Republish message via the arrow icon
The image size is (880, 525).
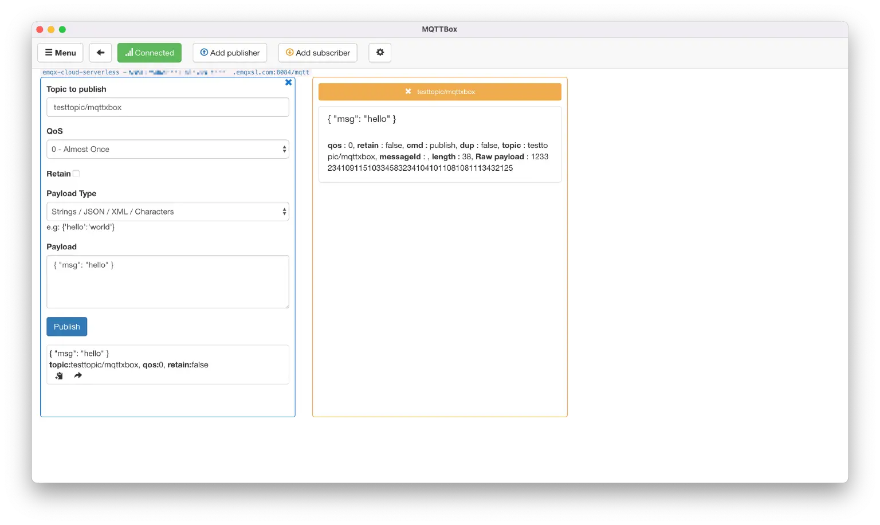pyautogui.click(x=78, y=375)
